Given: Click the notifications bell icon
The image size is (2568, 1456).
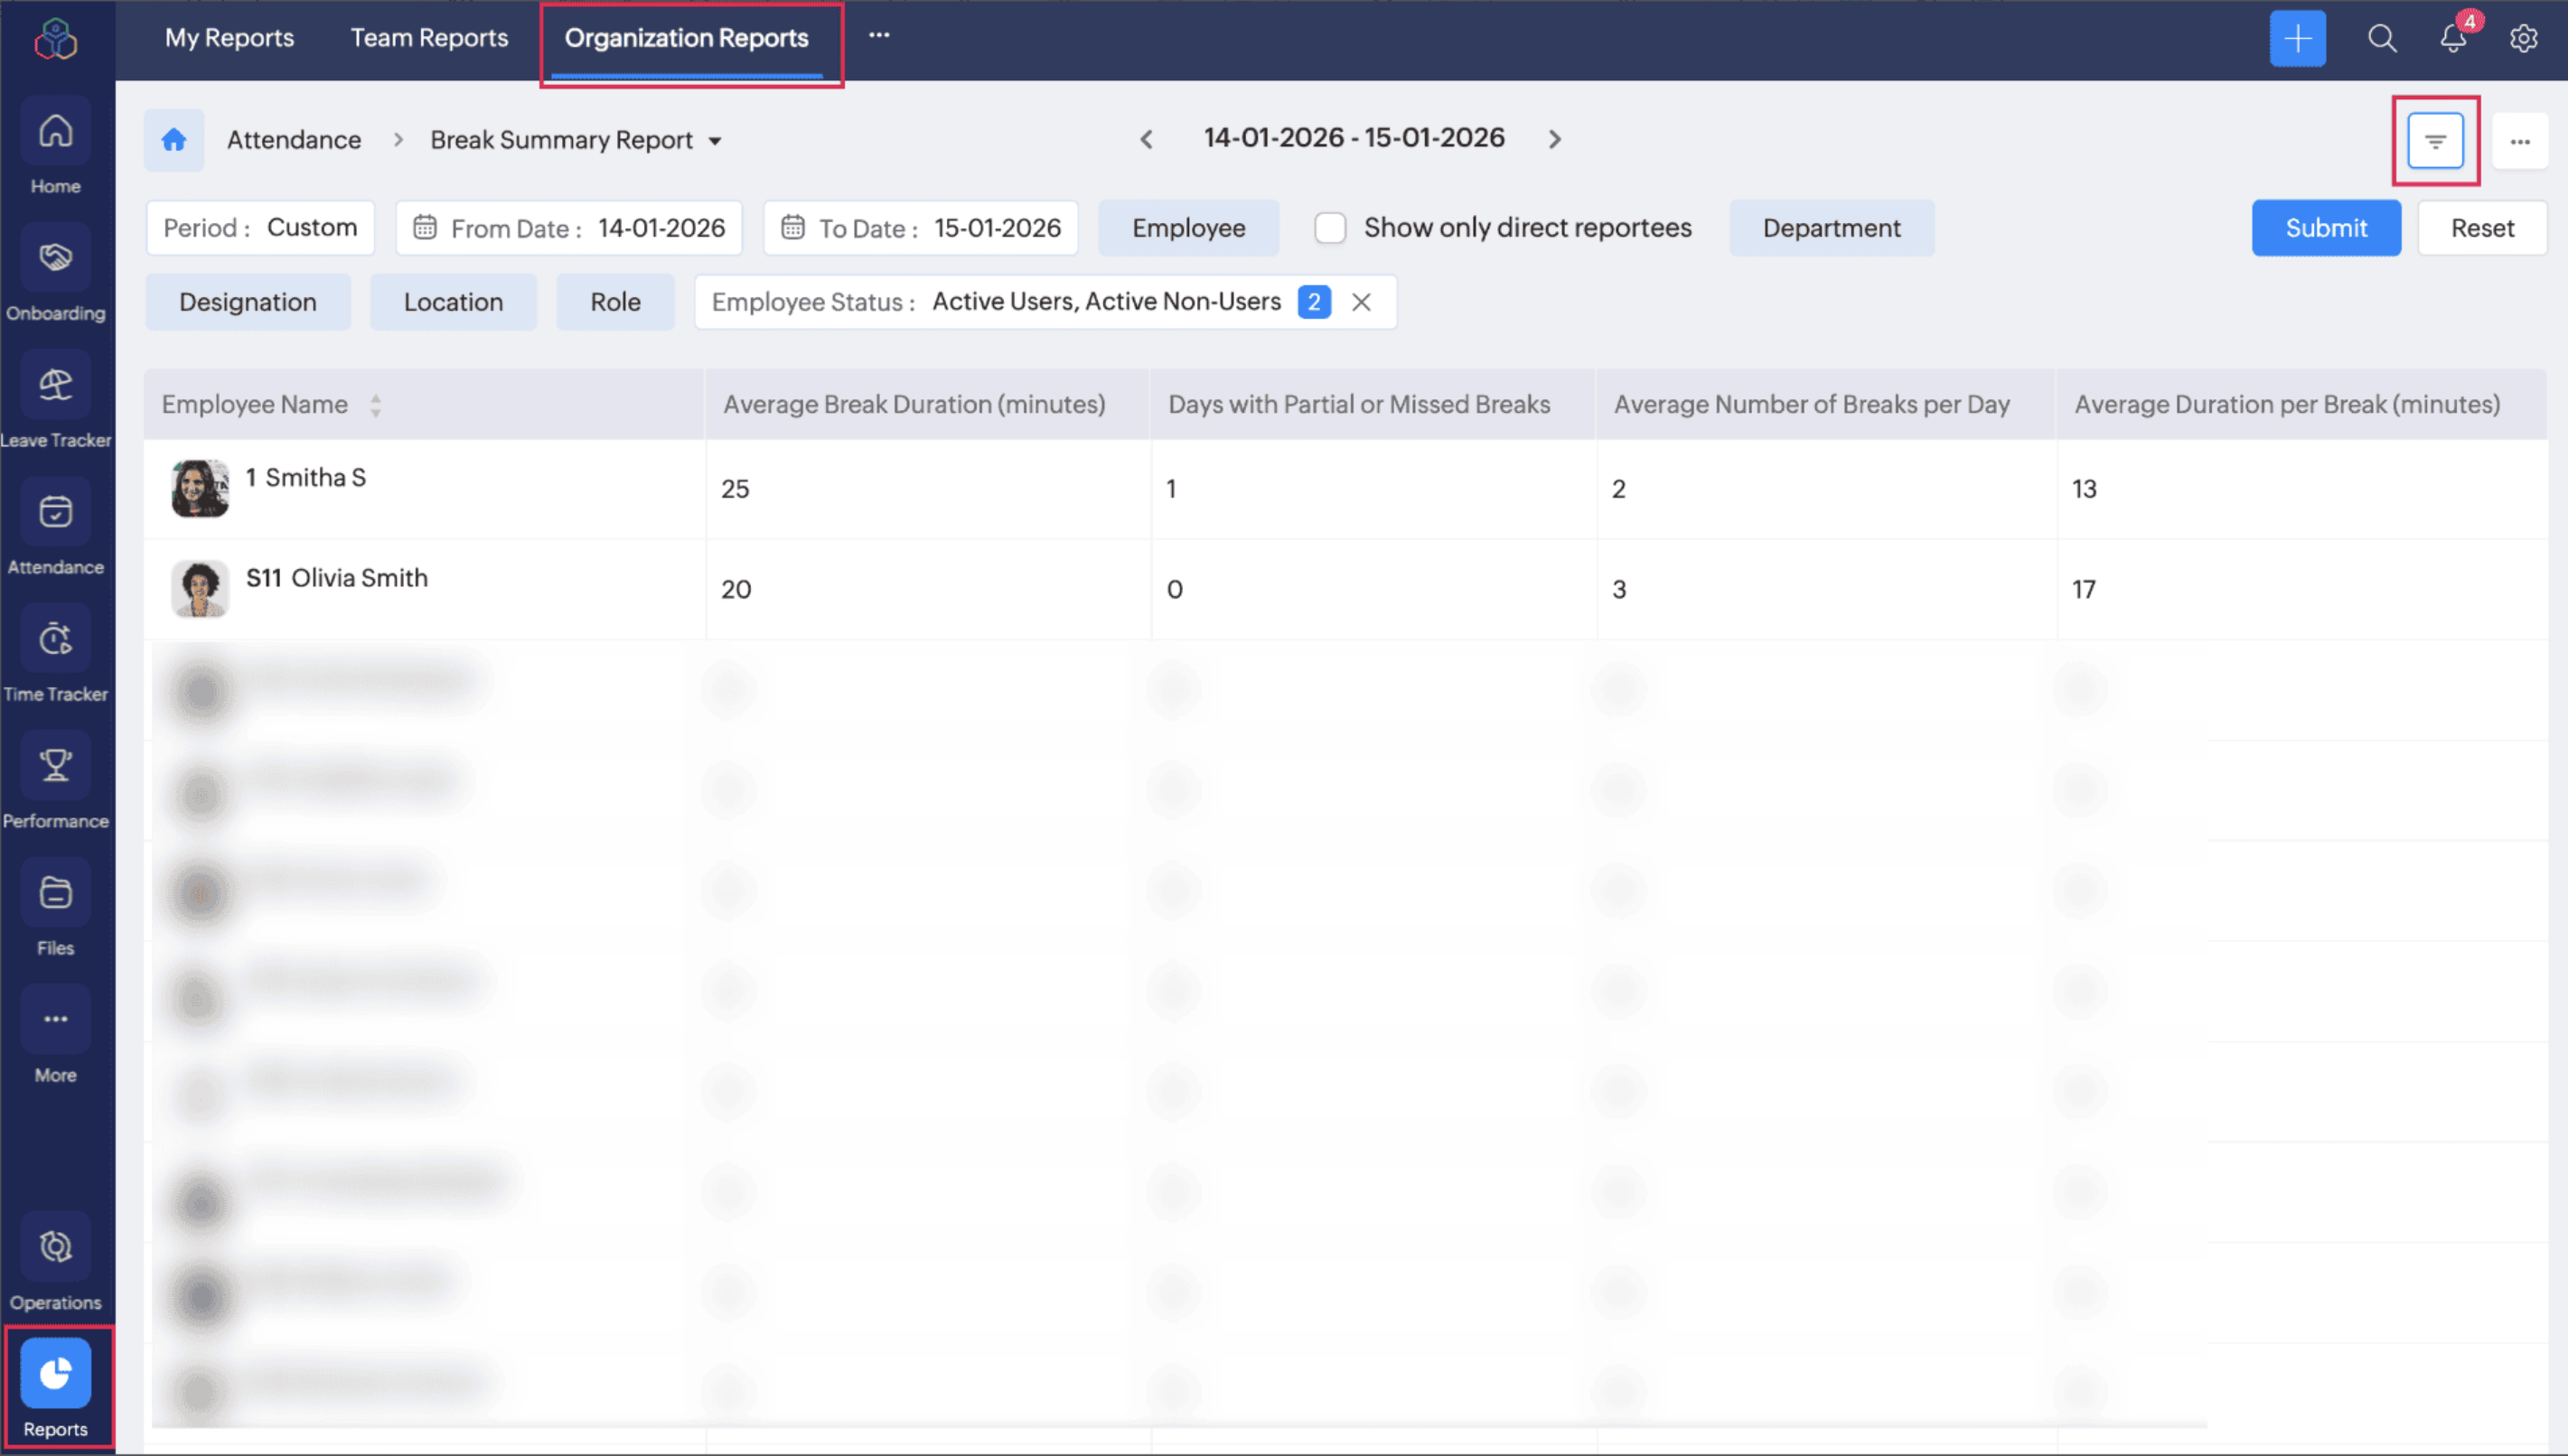Looking at the screenshot, I should coord(2452,39).
